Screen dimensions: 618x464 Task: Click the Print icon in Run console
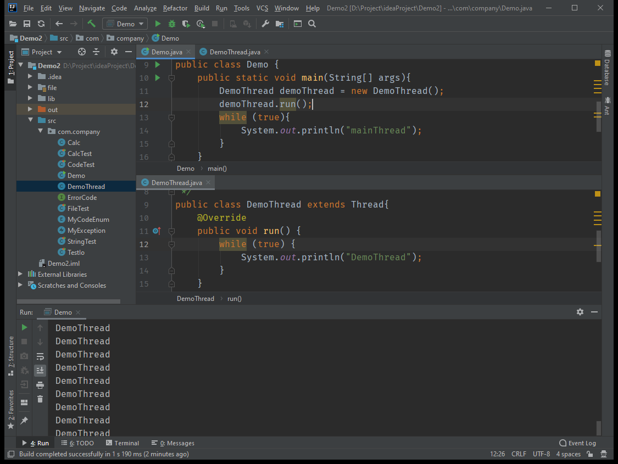(40, 385)
